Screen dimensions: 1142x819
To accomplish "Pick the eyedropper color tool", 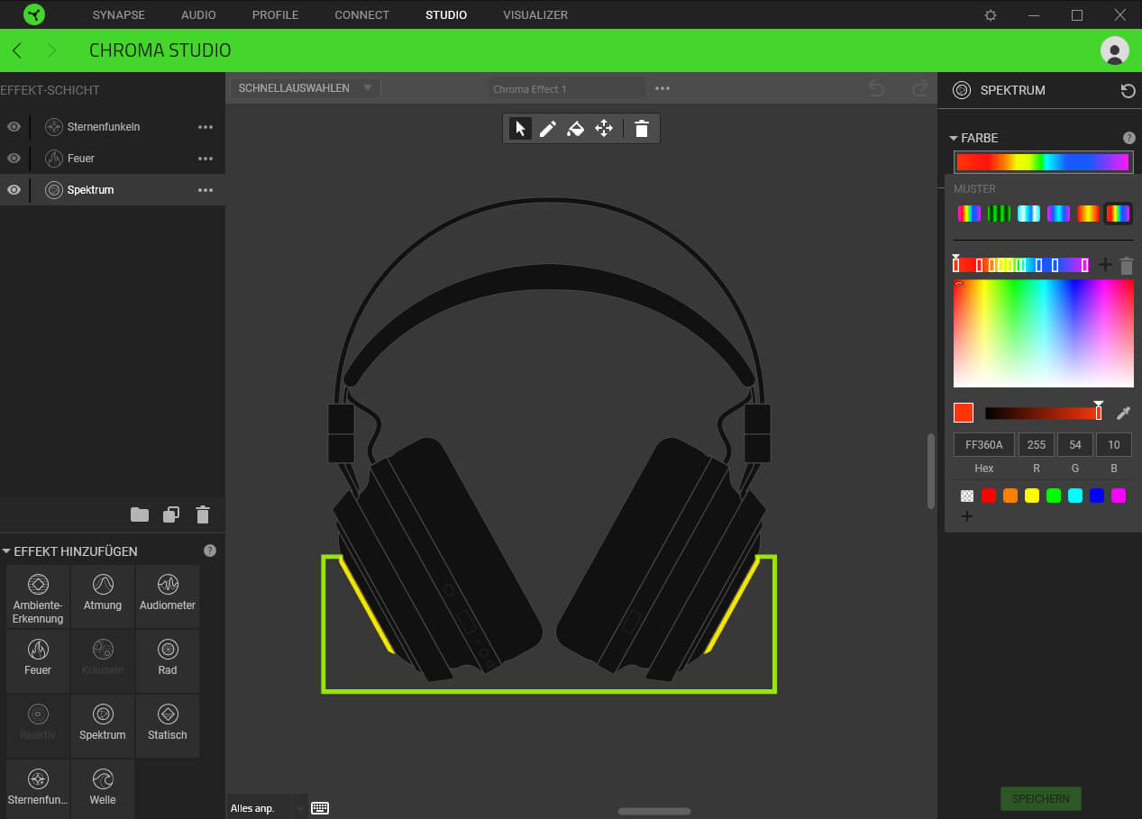I will pos(1123,413).
